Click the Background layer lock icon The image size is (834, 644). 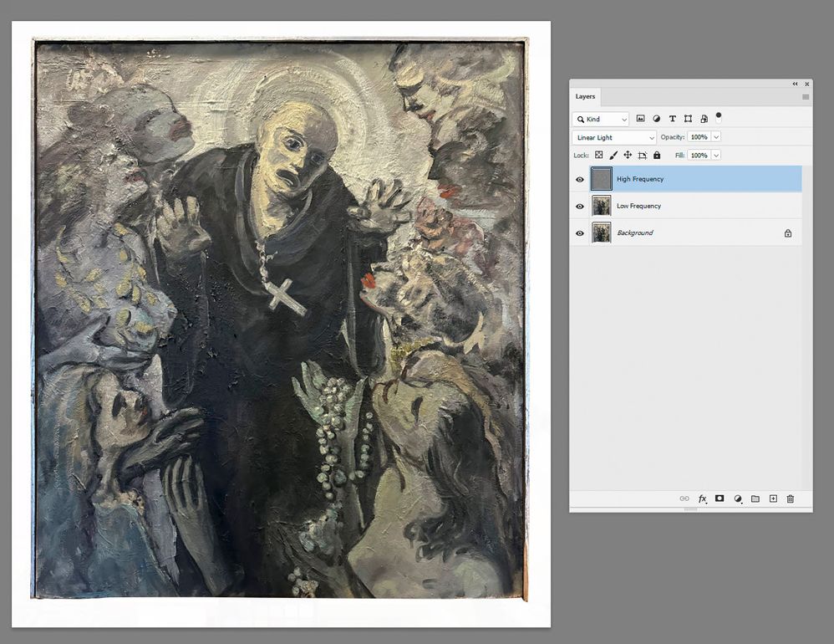pyautogui.click(x=788, y=233)
